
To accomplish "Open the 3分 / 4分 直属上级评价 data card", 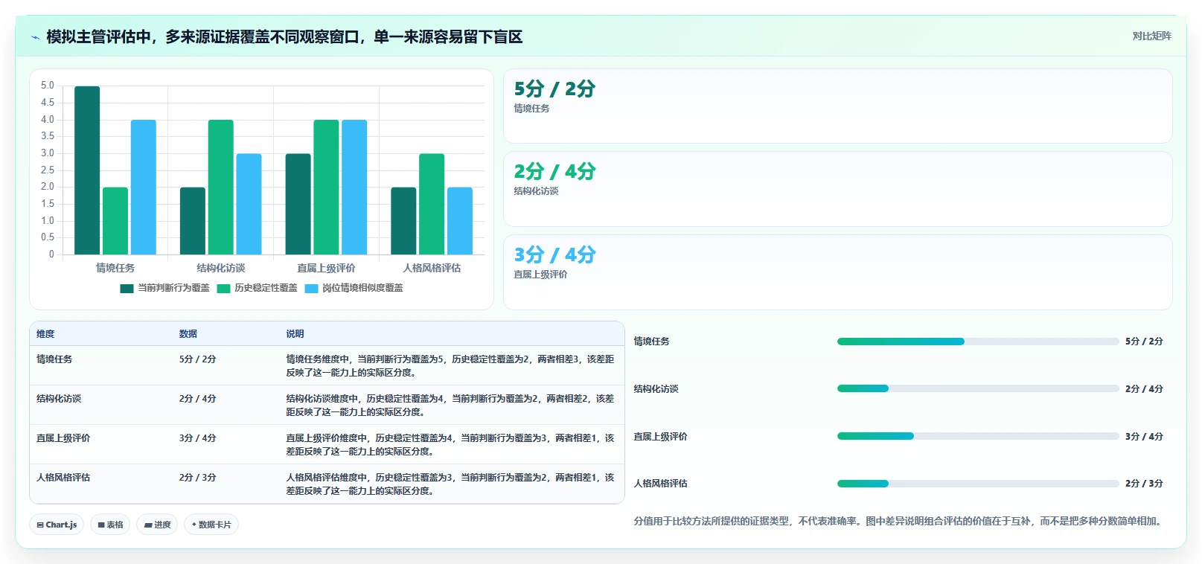I will (838, 272).
